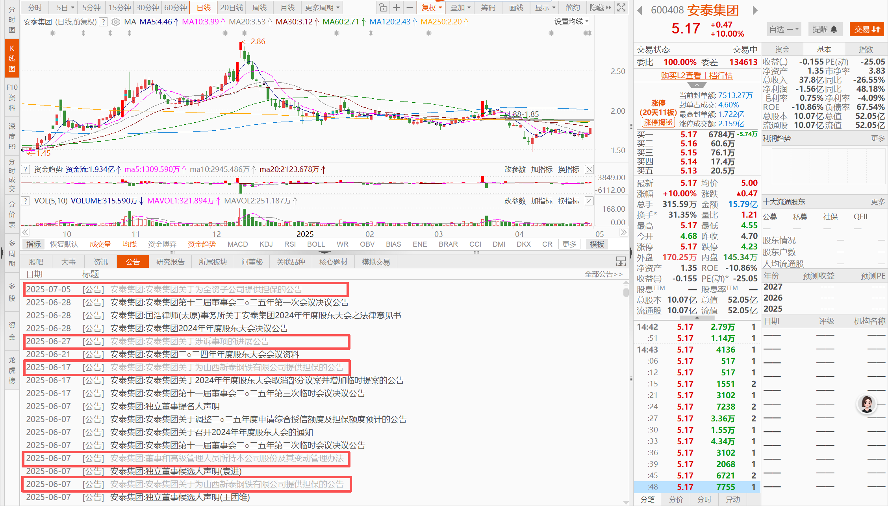Open MA settings gear icon
The width and height of the screenshot is (888, 506).
[115, 22]
